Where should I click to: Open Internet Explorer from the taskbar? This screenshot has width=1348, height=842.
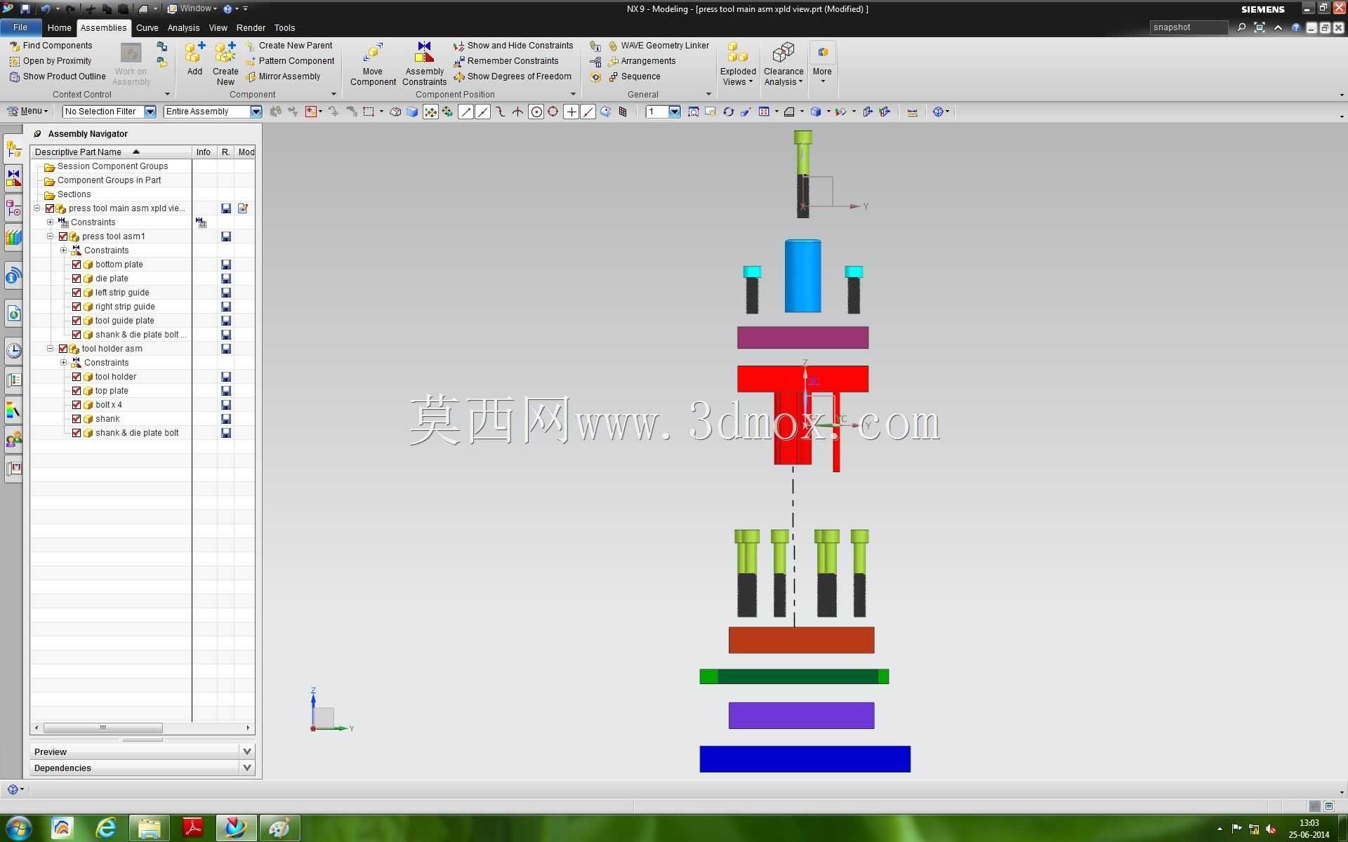105,828
